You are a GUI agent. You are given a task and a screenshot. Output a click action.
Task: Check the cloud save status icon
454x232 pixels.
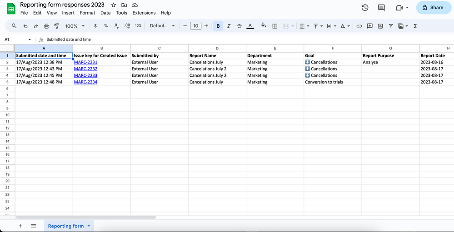135,5
